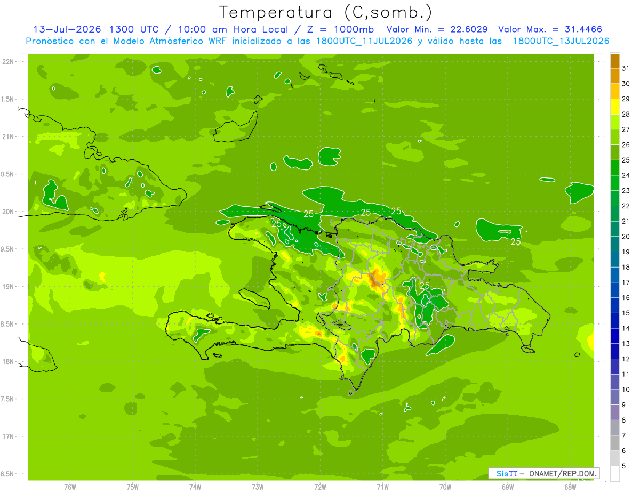Click the "8" color scale label
The width and height of the screenshot is (640, 494).
click(624, 420)
